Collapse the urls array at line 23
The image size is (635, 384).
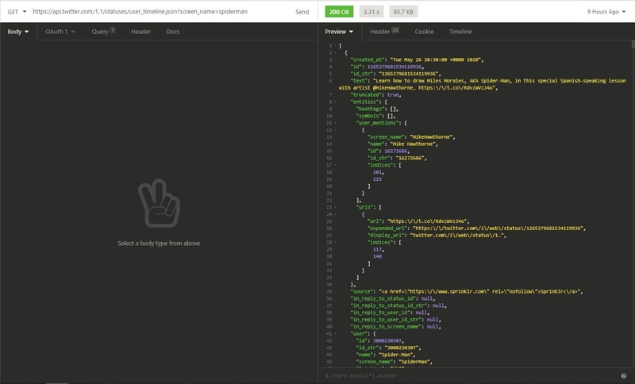[x=335, y=207]
